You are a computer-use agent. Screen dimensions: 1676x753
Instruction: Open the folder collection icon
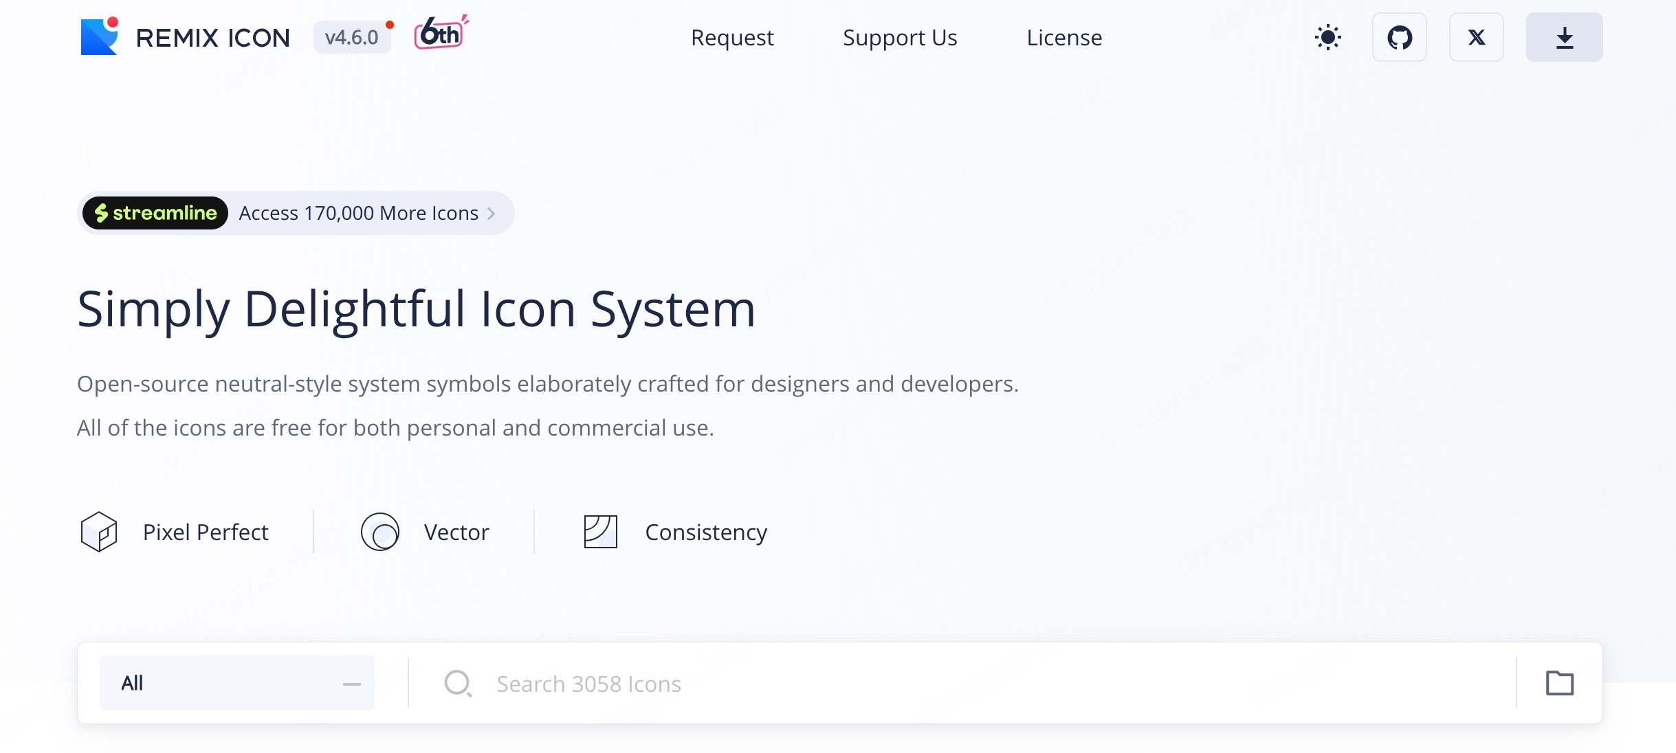pyautogui.click(x=1560, y=683)
